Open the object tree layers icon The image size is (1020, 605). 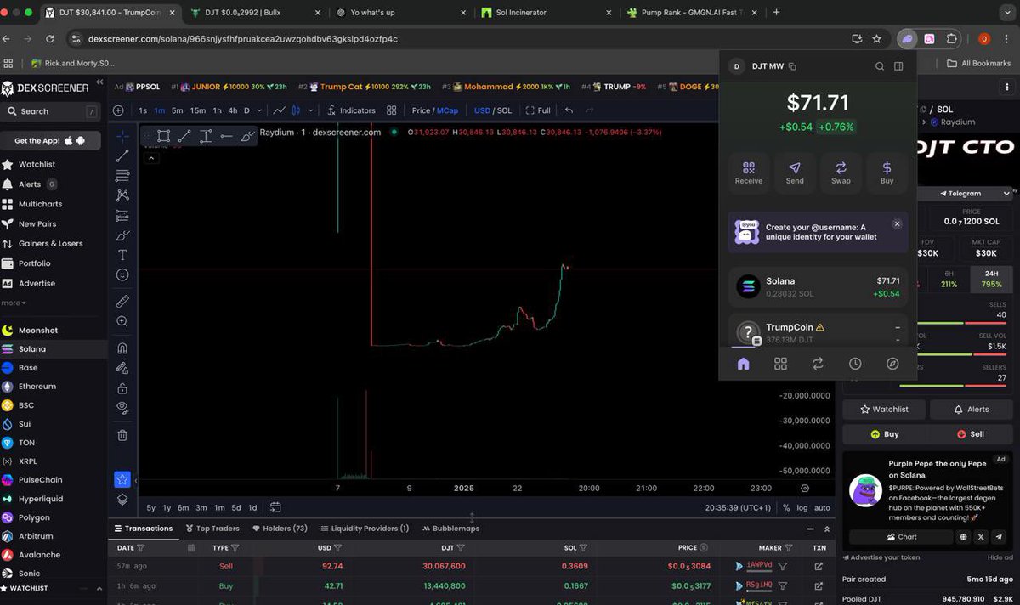pyautogui.click(x=122, y=500)
